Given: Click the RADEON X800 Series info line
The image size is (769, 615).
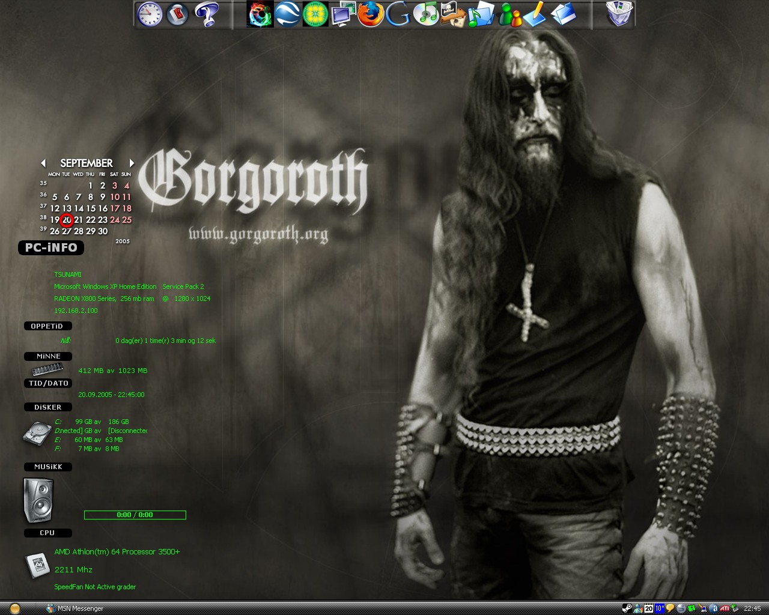Looking at the screenshot, I should click(132, 298).
